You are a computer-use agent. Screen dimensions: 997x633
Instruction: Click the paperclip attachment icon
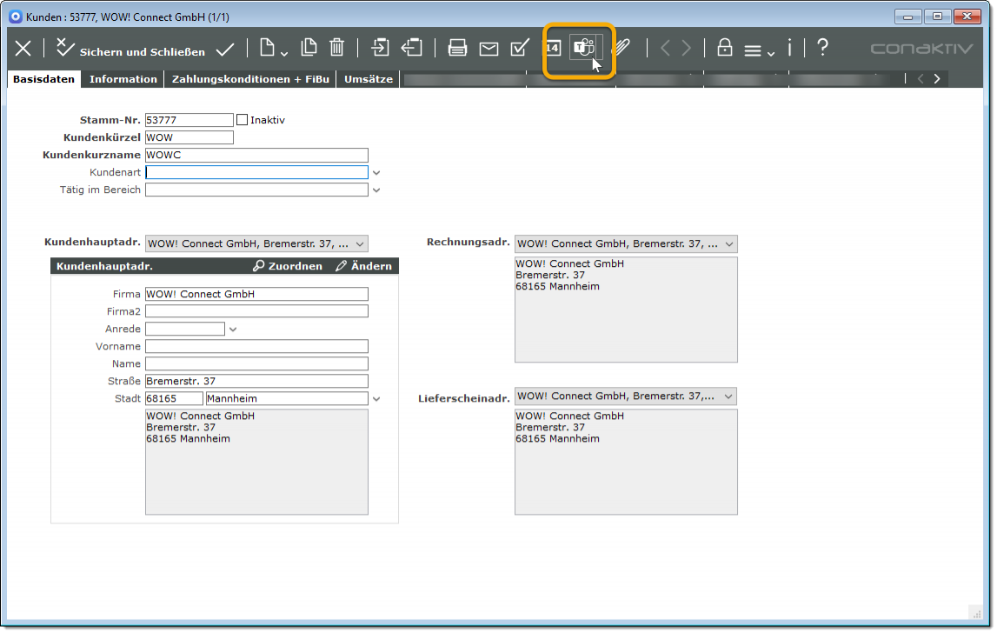coord(621,48)
